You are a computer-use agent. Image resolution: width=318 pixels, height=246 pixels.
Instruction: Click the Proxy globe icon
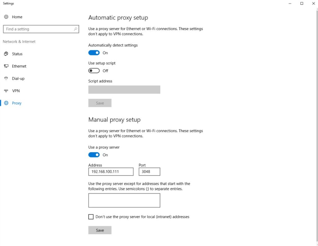[x=6, y=103]
